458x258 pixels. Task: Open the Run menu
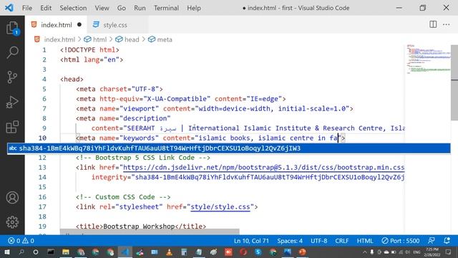coord(140,8)
